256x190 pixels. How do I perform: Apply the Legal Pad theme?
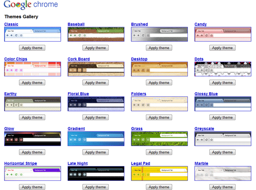click(159, 187)
